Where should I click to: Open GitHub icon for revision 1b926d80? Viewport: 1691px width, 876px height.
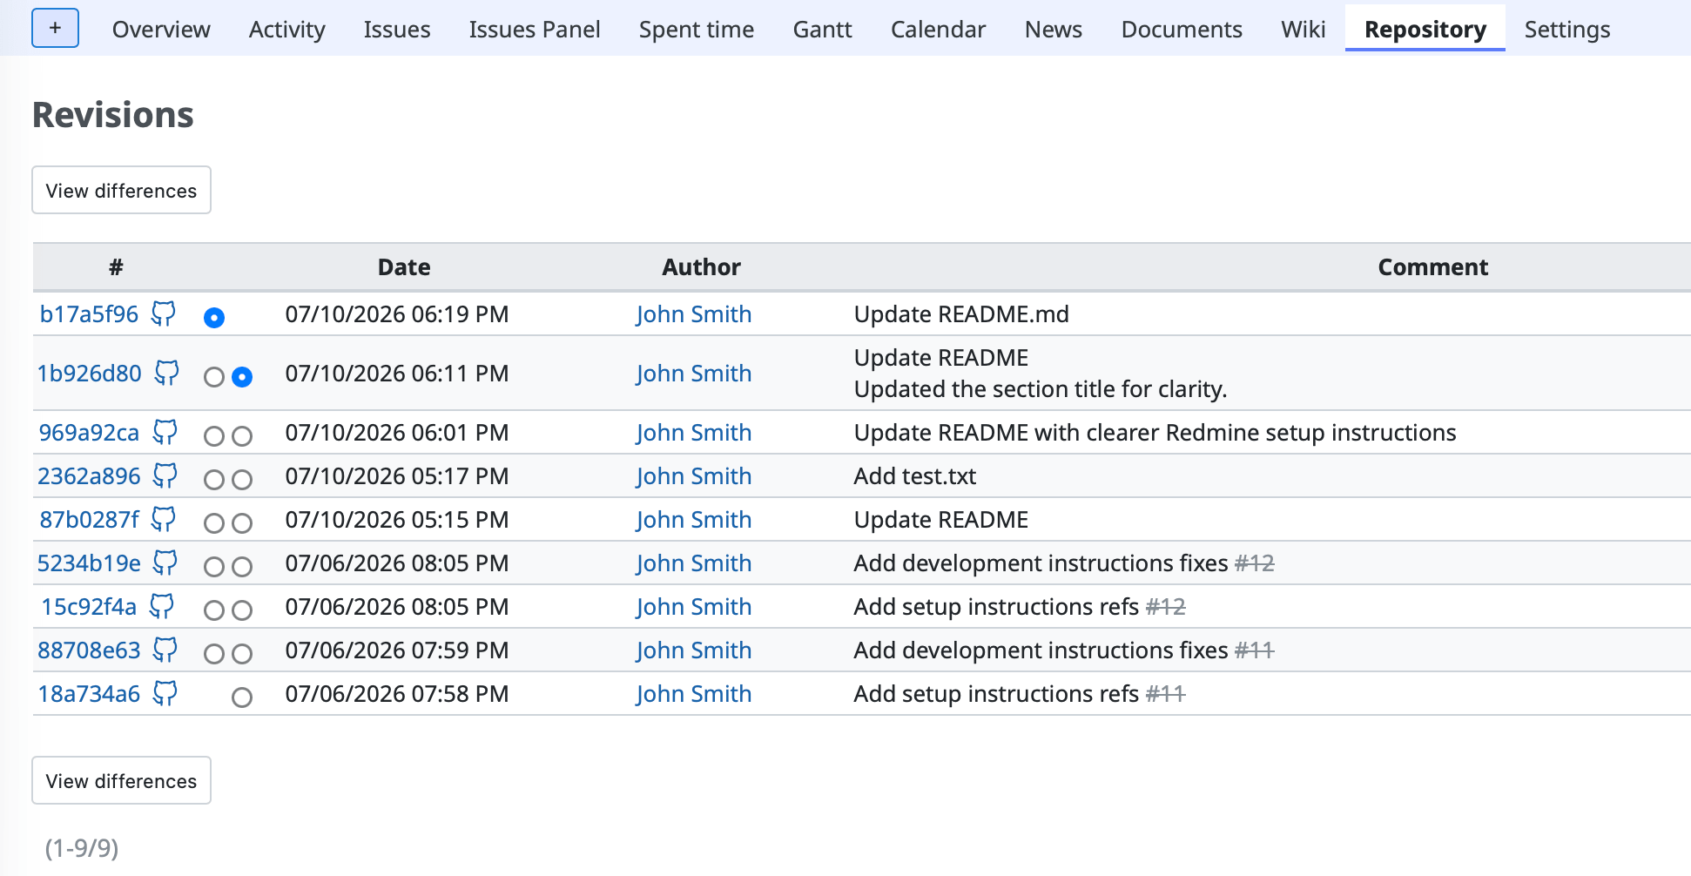click(166, 373)
